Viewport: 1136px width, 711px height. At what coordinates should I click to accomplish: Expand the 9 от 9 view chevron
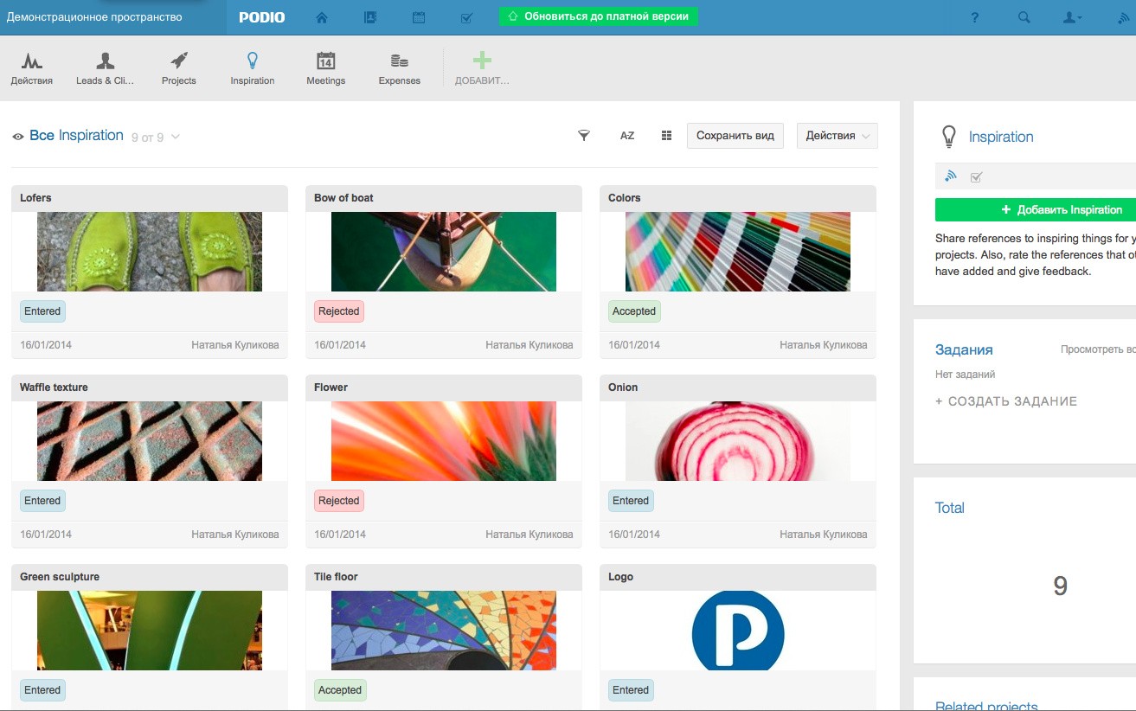[x=176, y=138]
